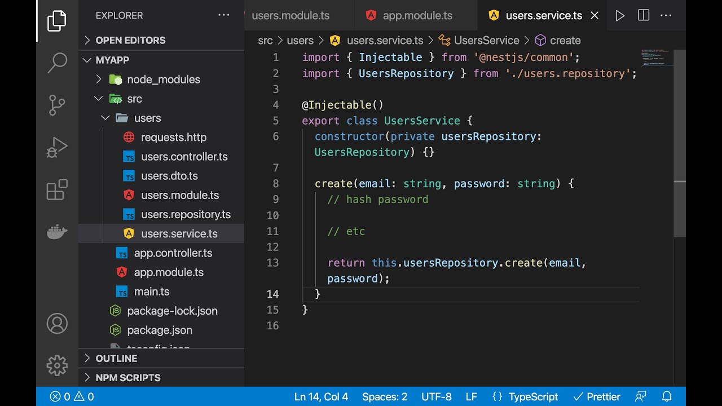Open the Docker view icon
Image resolution: width=722 pixels, height=406 pixels.
[x=57, y=232]
